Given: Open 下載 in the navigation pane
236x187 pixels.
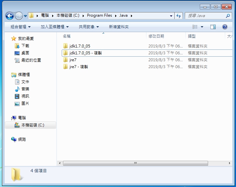Looking at the screenshot, I should click(x=25, y=46).
